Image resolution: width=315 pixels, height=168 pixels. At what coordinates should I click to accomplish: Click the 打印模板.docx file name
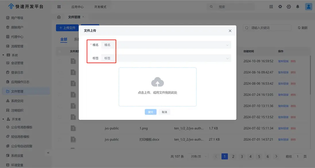coord(149,140)
